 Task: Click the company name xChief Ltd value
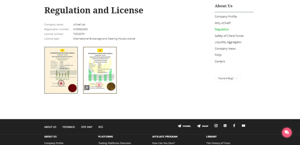click(x=79, y=24)
